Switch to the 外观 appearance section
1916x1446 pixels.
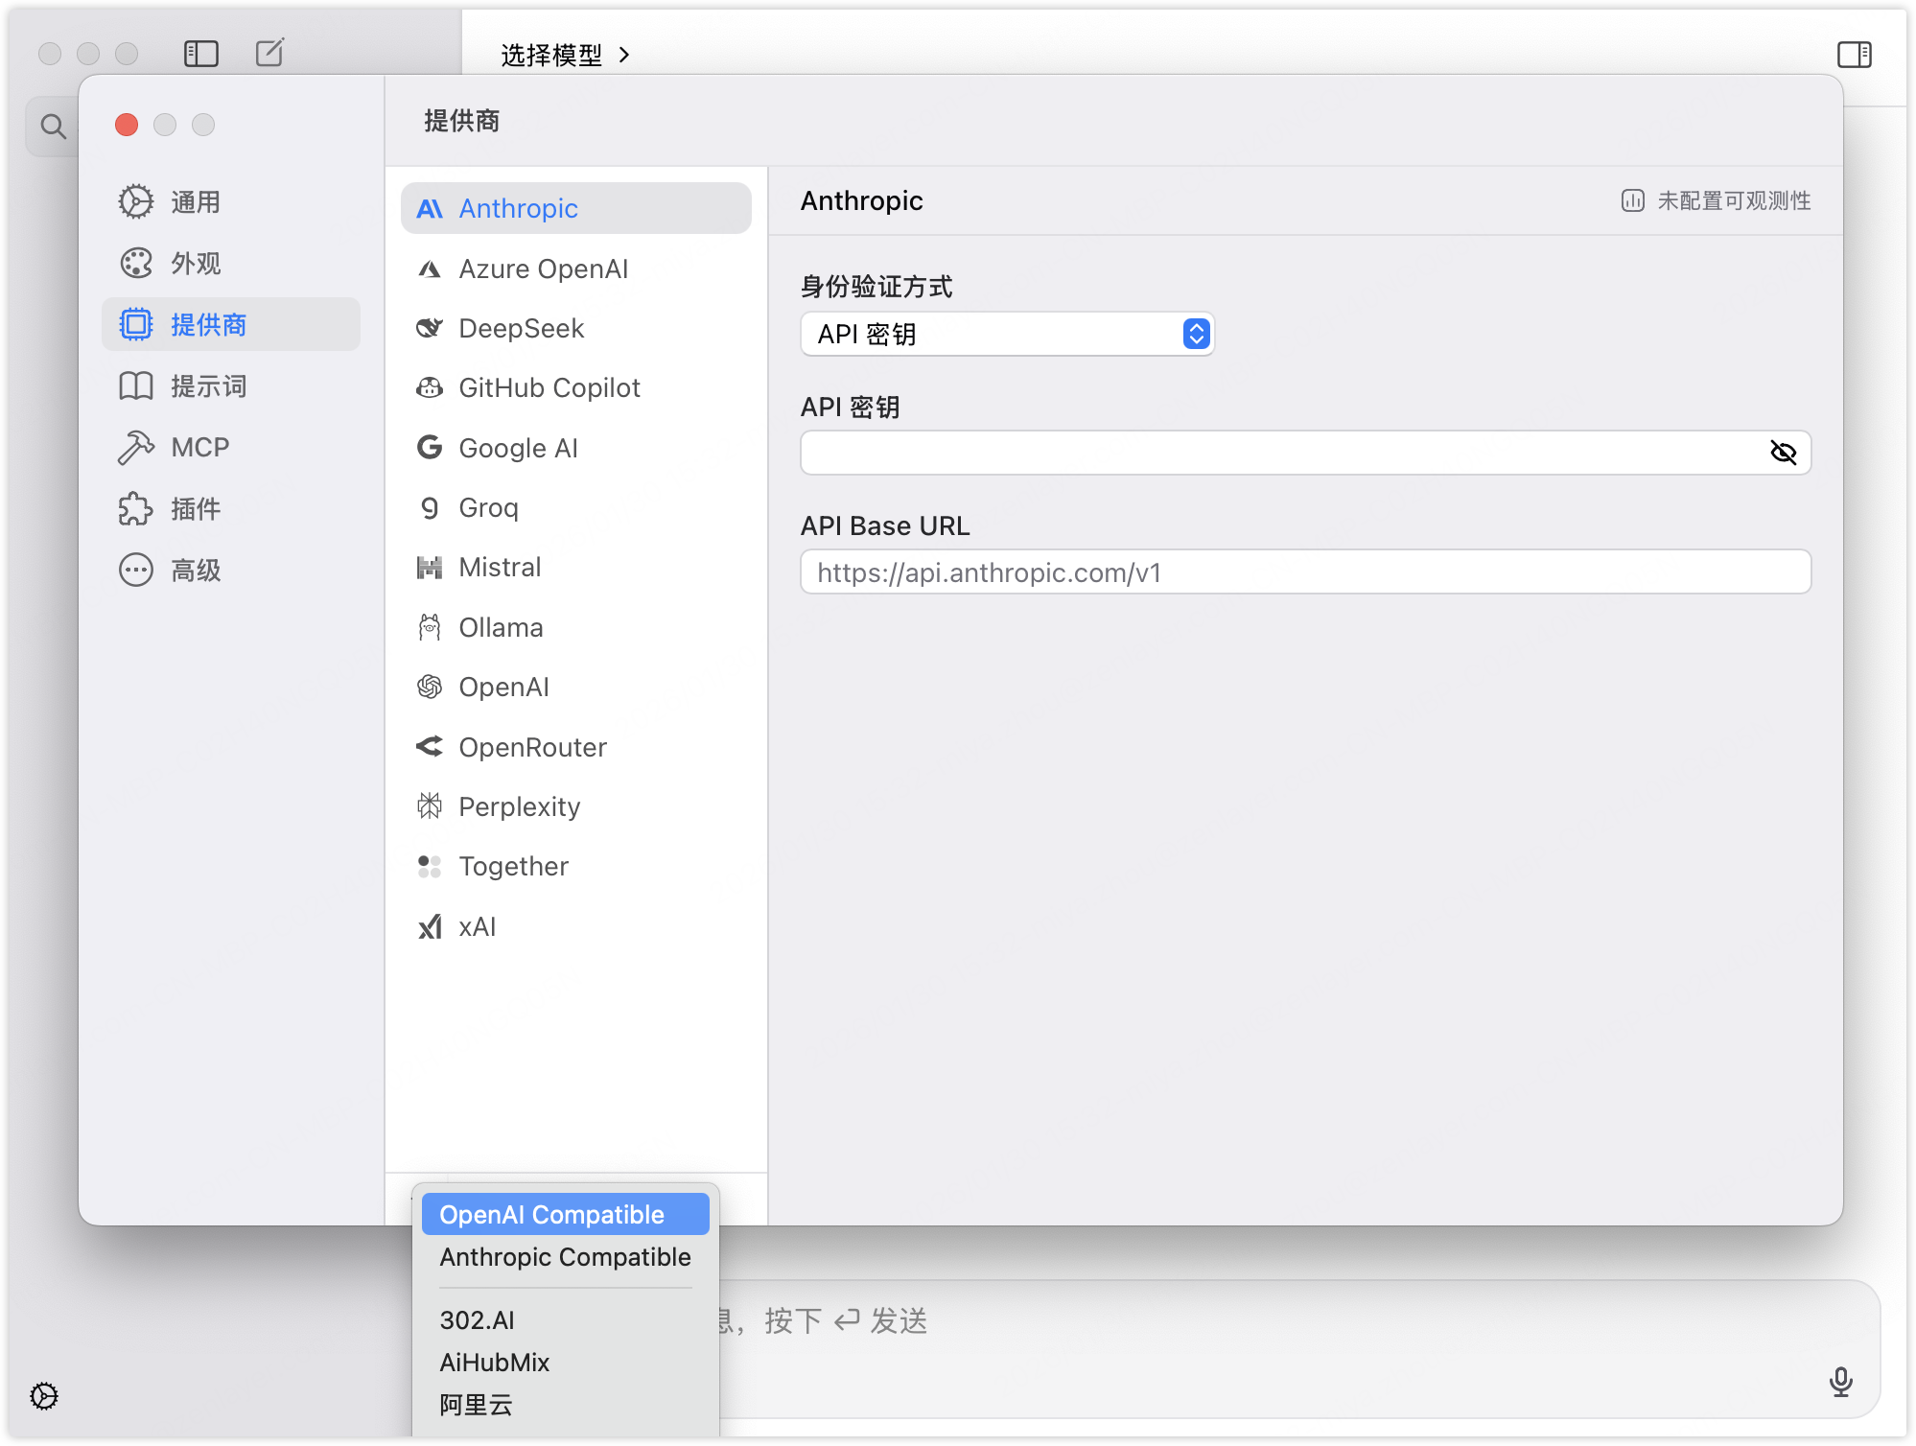click(x=196, y=264)
